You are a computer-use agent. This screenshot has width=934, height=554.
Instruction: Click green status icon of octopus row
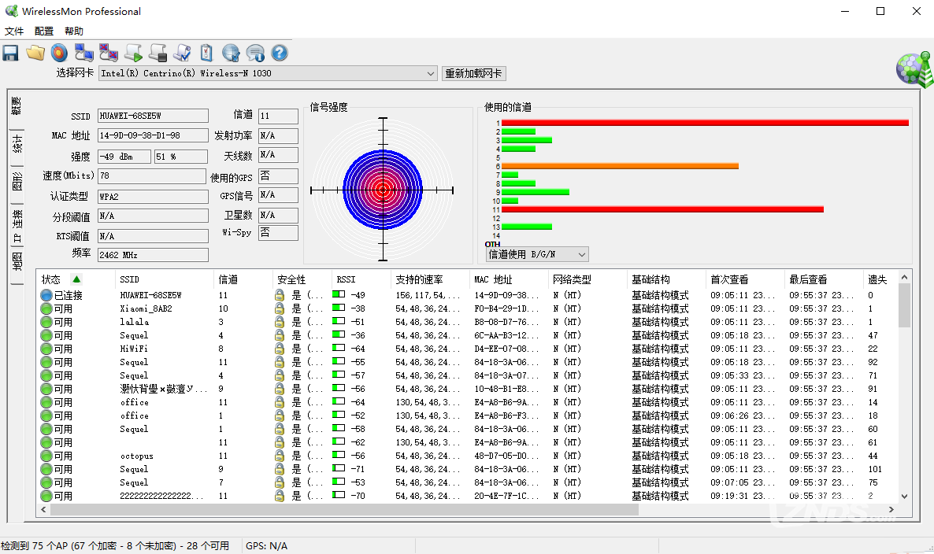(x=46, y=456)
